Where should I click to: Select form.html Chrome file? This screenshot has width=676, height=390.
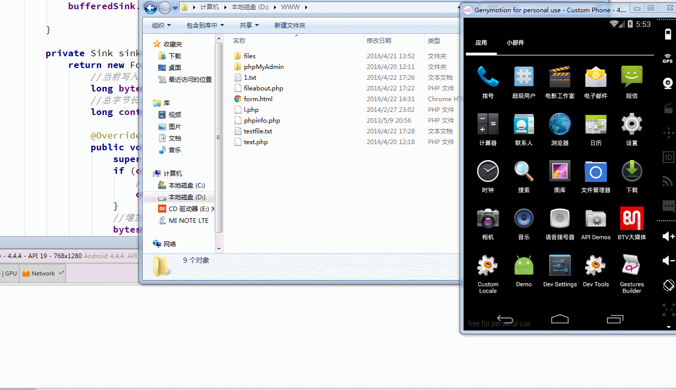[258, 99]
